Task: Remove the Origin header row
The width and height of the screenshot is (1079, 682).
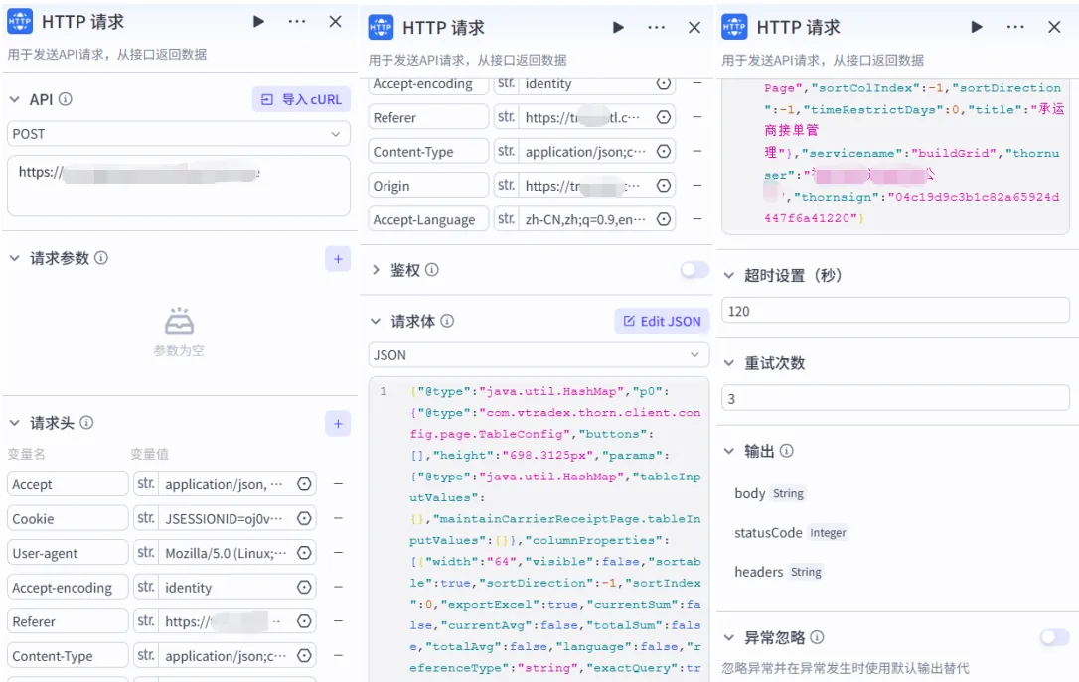Action: [x=697, y=185]
